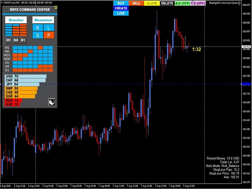Click the EUR 44 strength bar
Screen dimensions: 252x189
20,96
